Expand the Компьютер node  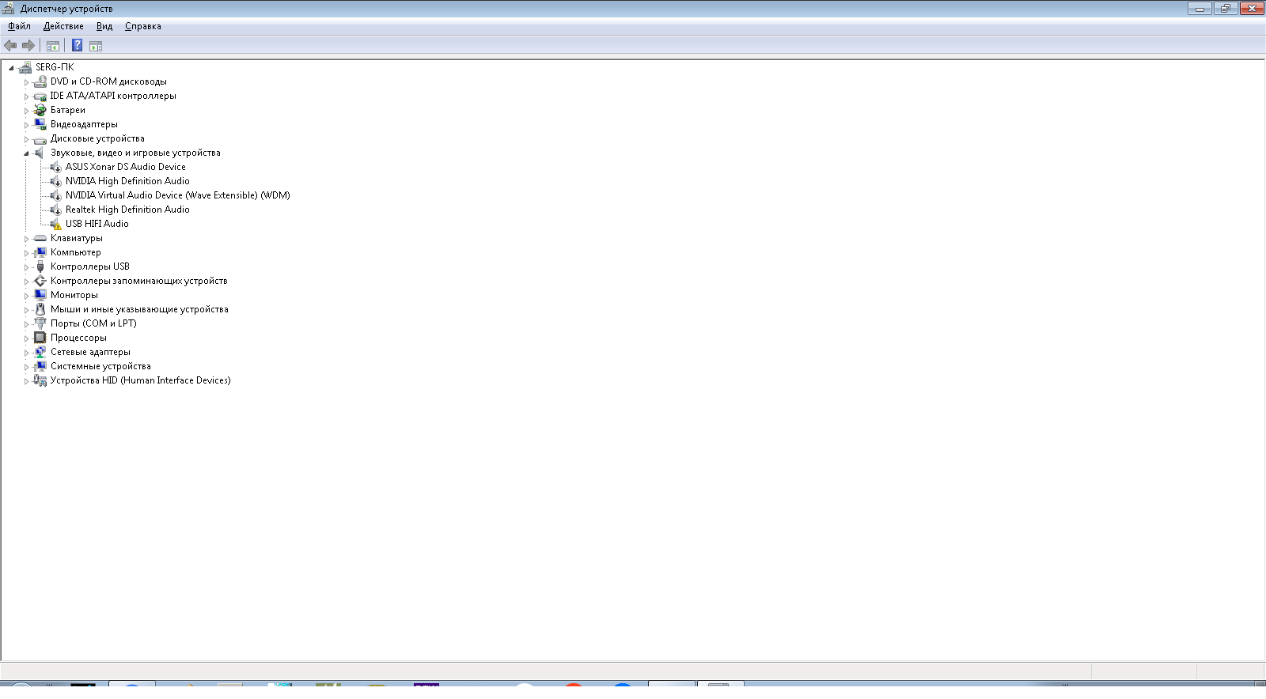(x=26, y=253)
